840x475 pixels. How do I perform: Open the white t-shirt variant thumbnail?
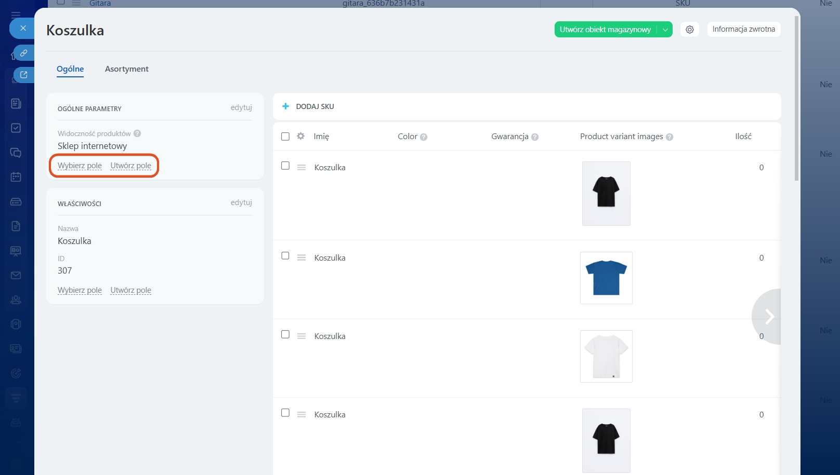coord(606,356)
